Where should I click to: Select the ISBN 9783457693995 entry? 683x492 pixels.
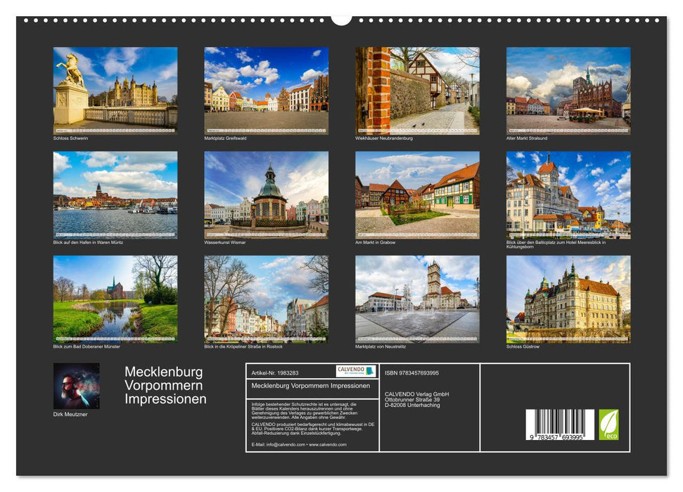pyautogui.click(x=411, y=373)
